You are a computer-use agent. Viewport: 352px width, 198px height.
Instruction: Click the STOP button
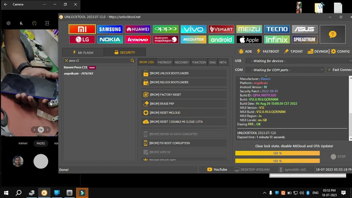pos(338,156)
